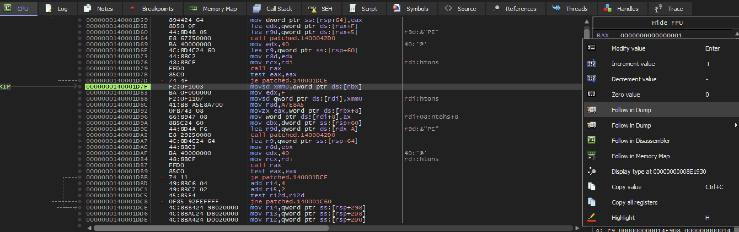Click the Decrement value icon
The height and width of the screenshot is (232, 739).
point(591,78)
